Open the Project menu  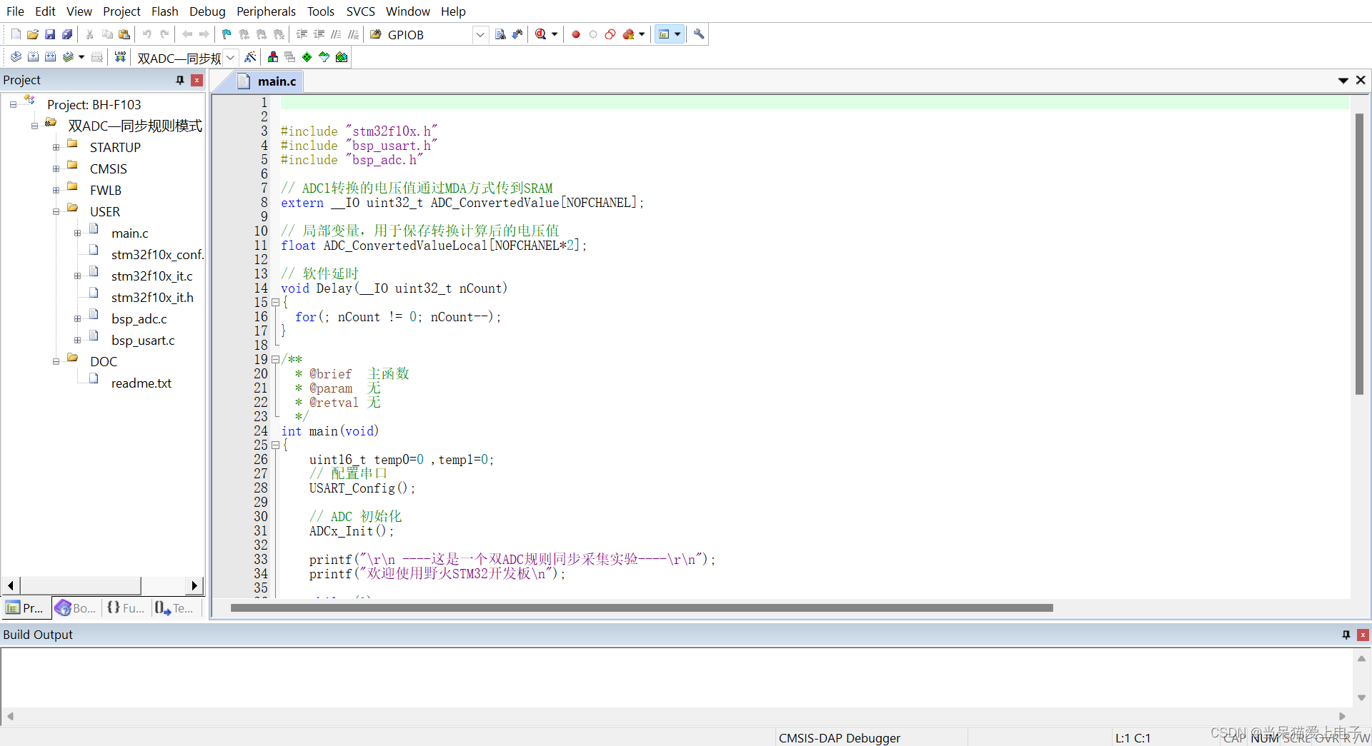point(121,11)
